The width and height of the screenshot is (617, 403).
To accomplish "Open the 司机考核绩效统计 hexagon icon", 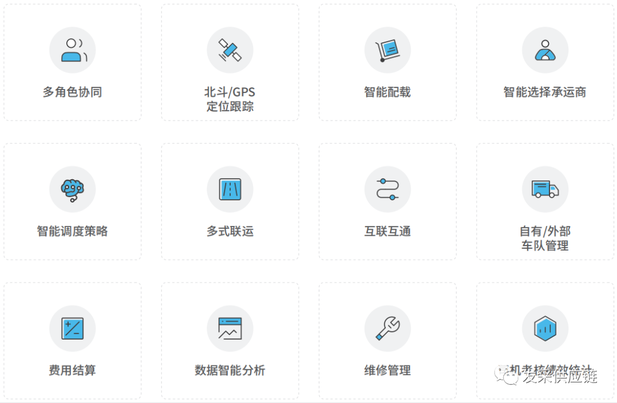I will click(x=545, y=328).
